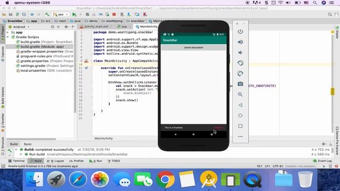
Task: Open the AVD Manager toolbar icon
Action: 122,14
